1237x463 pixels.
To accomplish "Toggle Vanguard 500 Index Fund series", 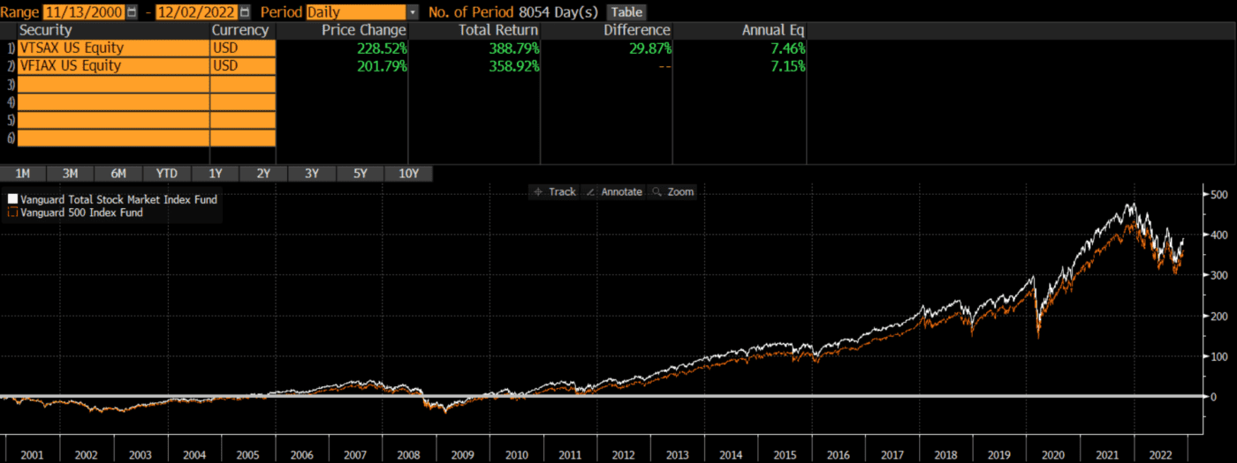I will 13,213.
